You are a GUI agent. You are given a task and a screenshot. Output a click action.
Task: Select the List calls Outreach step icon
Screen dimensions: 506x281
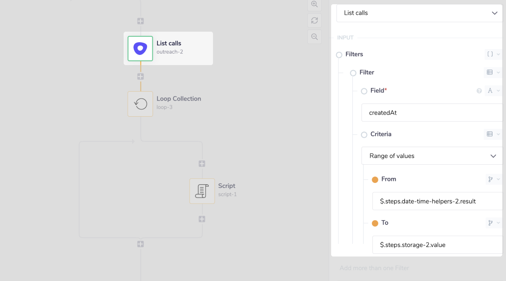click(140, 49)
